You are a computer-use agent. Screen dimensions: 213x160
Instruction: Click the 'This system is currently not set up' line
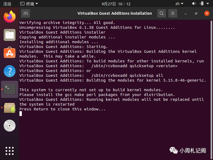tap(91, 90)
